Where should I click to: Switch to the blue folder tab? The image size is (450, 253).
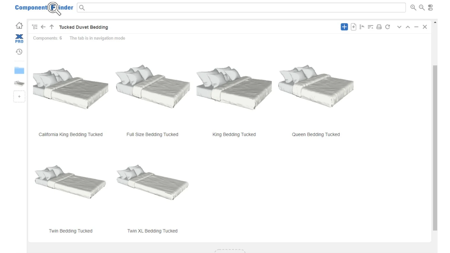click(x=19, y=70)
